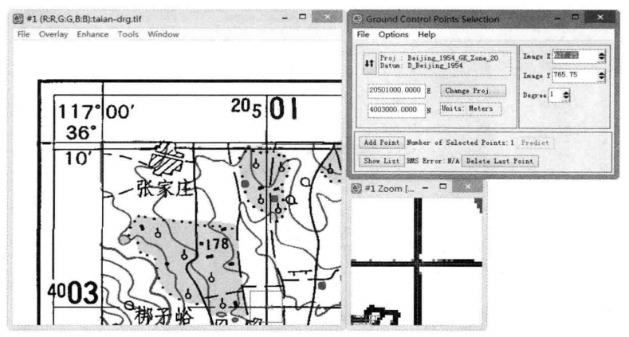The height and width of the screenshot is (337, 629).
Task: Click the Zoom window title bar icon
Action: tap(357, 187)
